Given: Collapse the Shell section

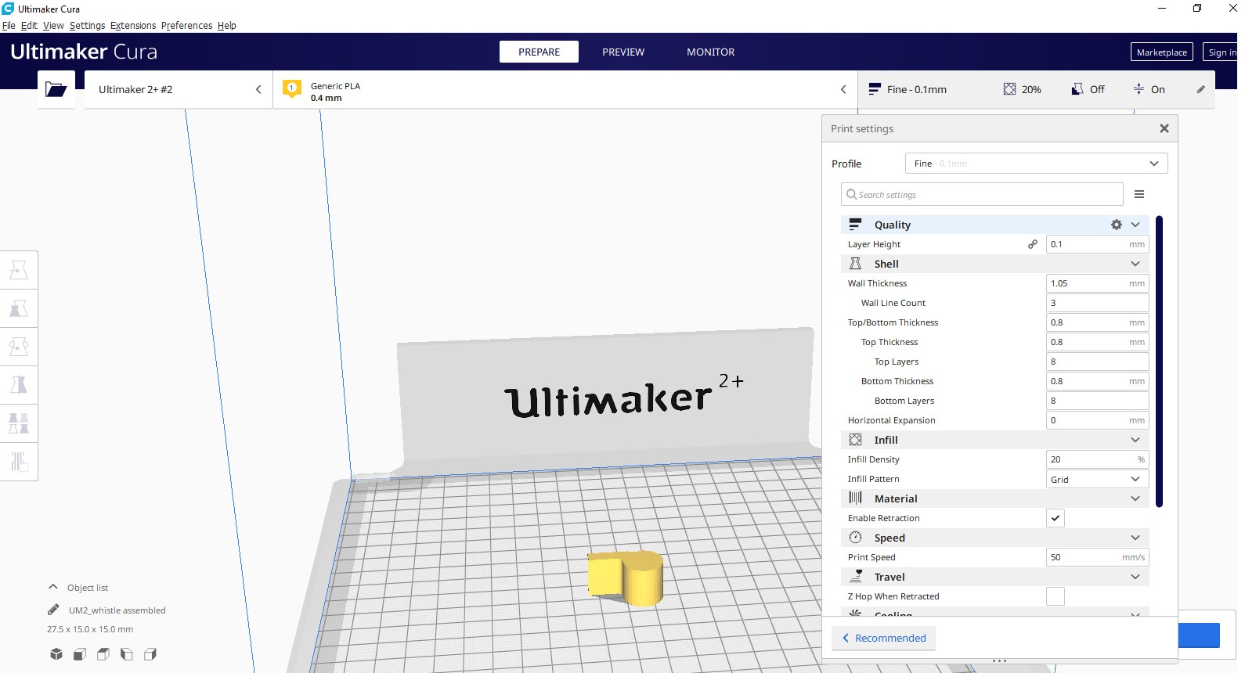Looking at the screenshot, I should pyautogui.click(x=1135, y=264).
